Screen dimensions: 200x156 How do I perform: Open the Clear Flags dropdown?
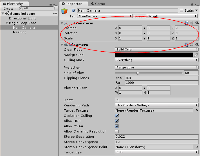157,50
